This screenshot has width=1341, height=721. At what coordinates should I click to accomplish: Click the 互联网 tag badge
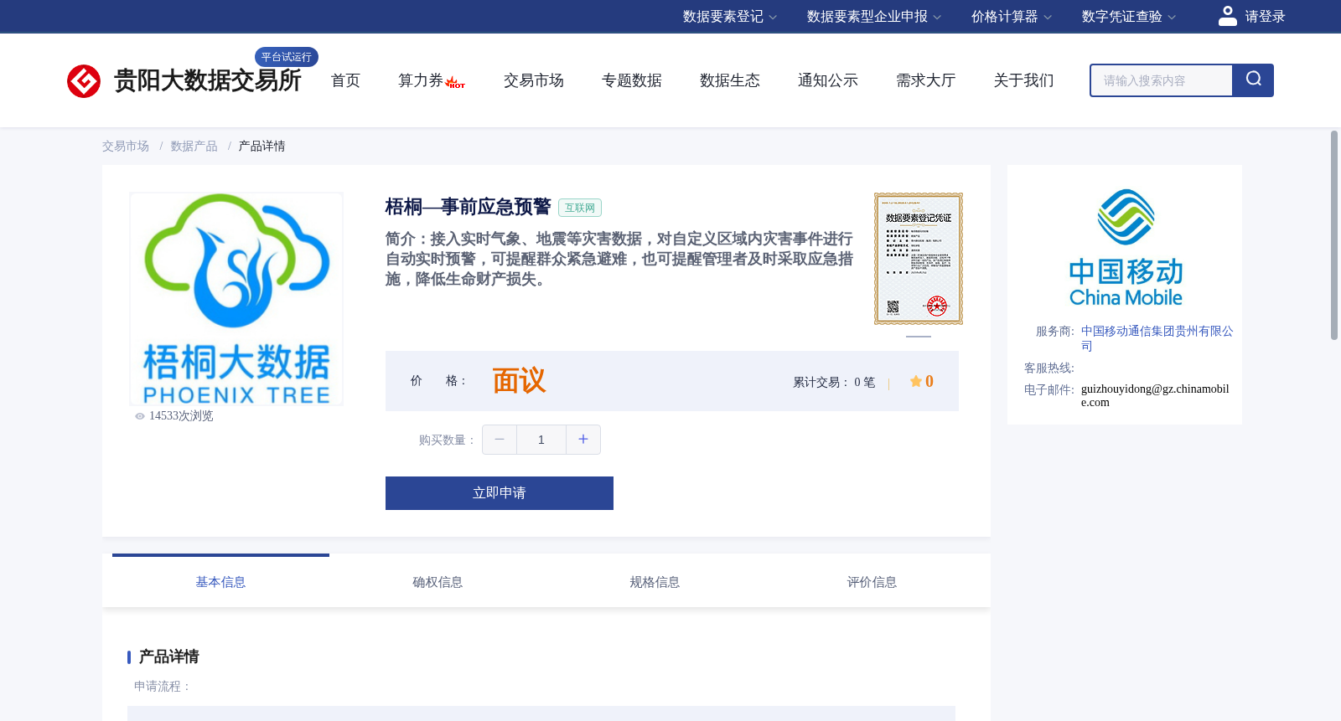point(580,208)
